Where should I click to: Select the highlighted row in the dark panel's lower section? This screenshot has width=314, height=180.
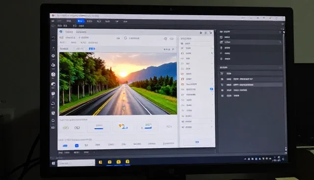251,85
